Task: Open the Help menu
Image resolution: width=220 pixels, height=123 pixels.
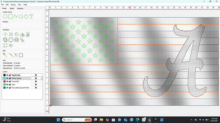Action: pos(25,5)
